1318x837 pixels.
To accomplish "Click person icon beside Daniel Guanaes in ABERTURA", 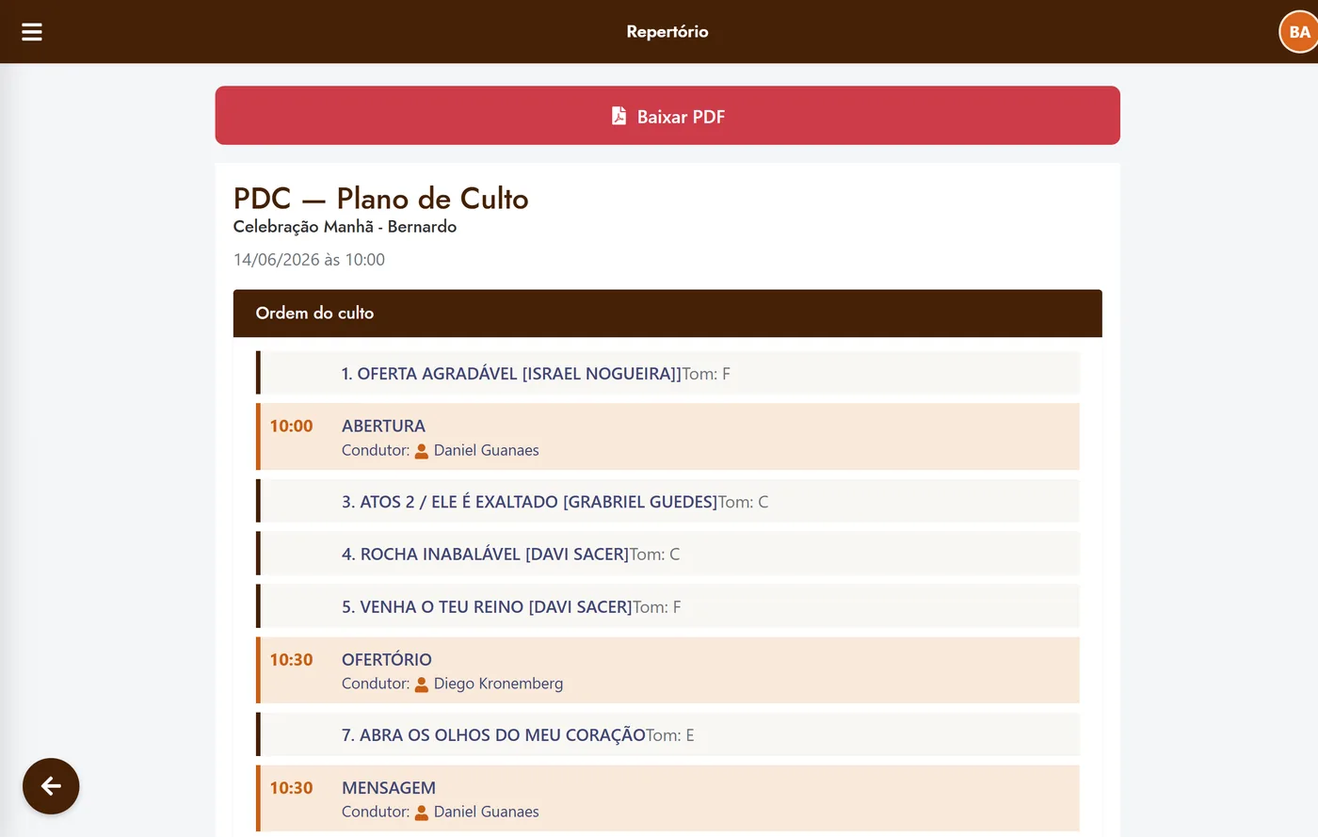I will (422, 451).
